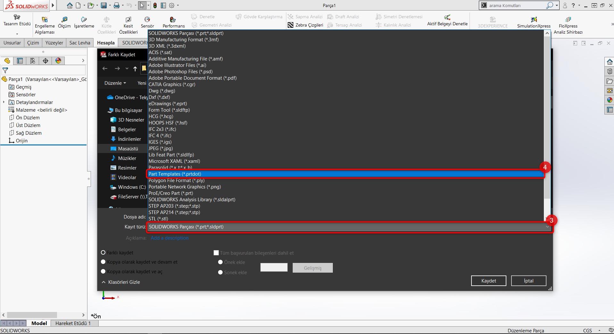The image size is (614, 334).
Task: Open recent locations dropdown in dialog
Action: 127,68
